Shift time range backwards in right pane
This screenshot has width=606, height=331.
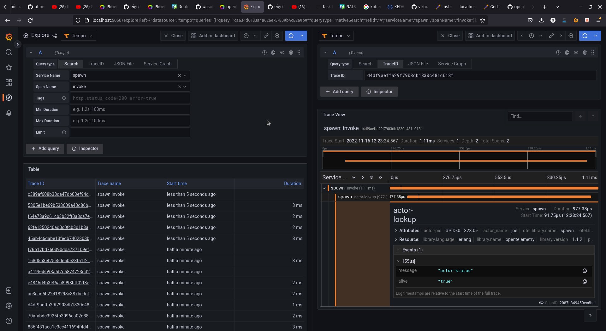522,36
